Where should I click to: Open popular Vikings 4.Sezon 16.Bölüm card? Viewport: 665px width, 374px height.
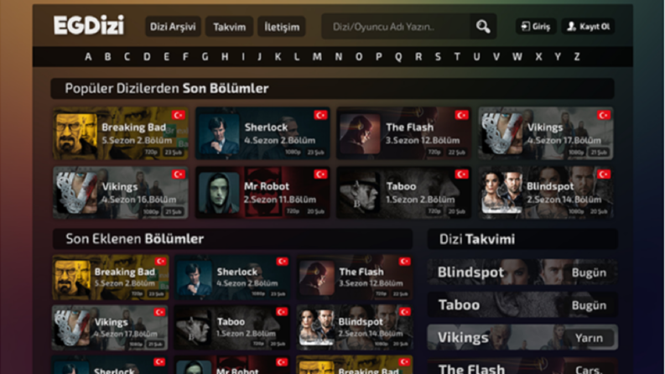point(121,193)
